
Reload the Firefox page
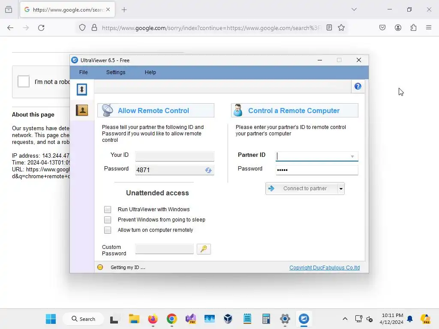[x=41, y=28]
